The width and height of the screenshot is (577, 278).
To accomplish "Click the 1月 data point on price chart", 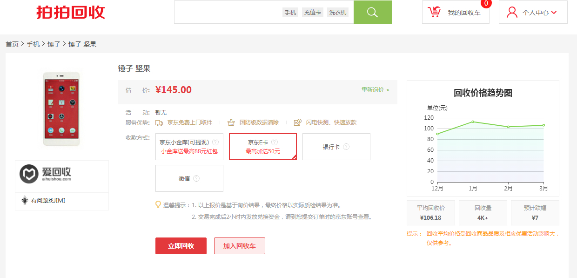I will 473,122.
